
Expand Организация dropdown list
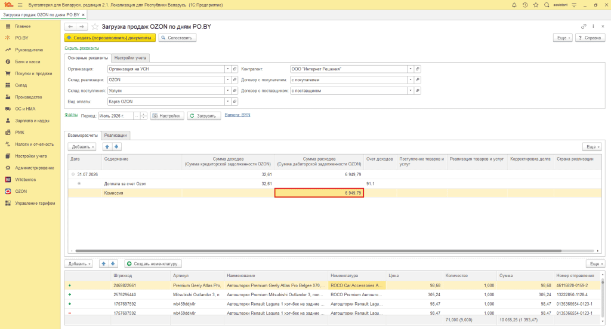click(x=228, y=69)
